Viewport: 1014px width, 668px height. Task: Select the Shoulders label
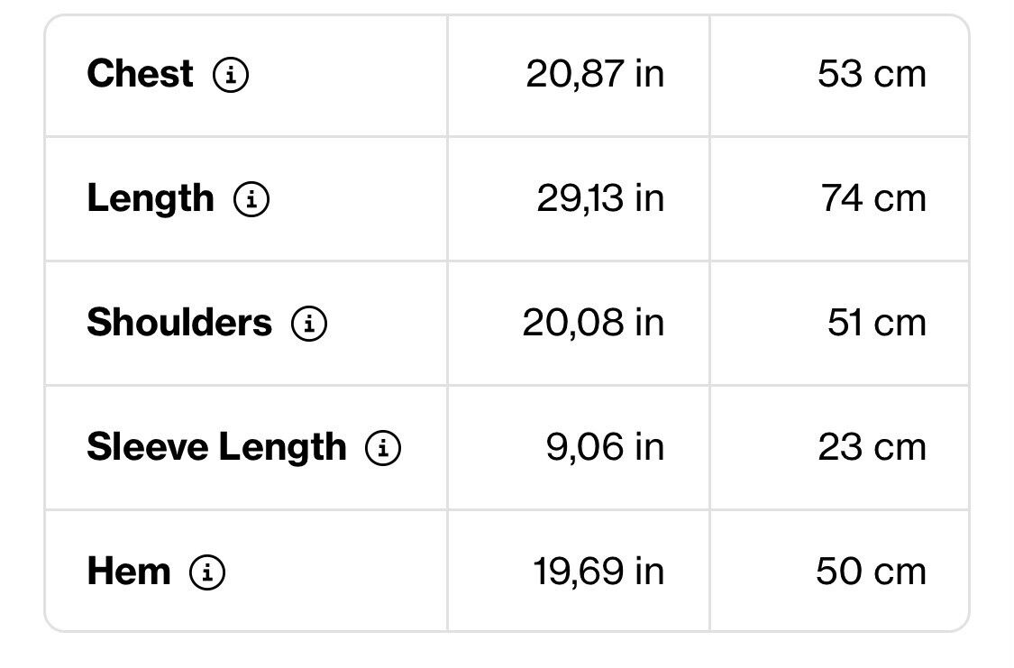[x=179, y=322]
